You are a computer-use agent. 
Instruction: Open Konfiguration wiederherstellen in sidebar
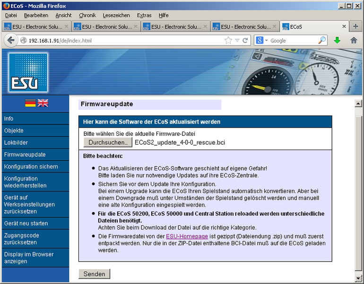pos(35,182)
